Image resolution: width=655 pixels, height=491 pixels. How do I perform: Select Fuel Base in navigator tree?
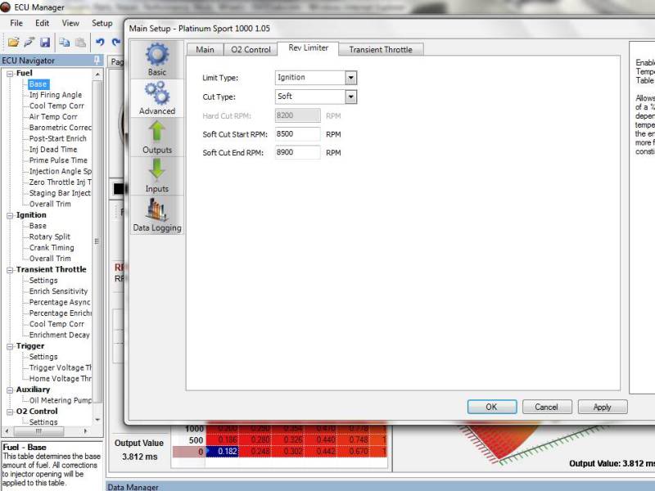point(38,84)
